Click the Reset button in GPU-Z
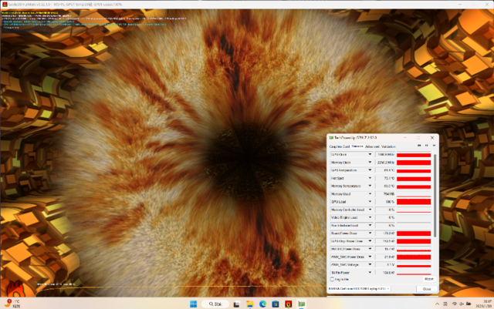 429,279
